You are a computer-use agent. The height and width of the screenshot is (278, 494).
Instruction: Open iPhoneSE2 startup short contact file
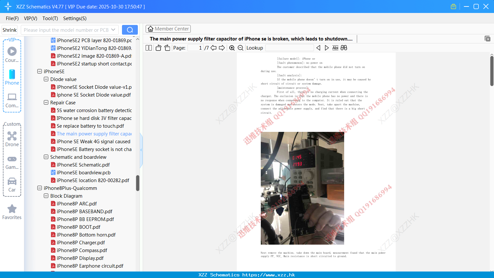91,64
